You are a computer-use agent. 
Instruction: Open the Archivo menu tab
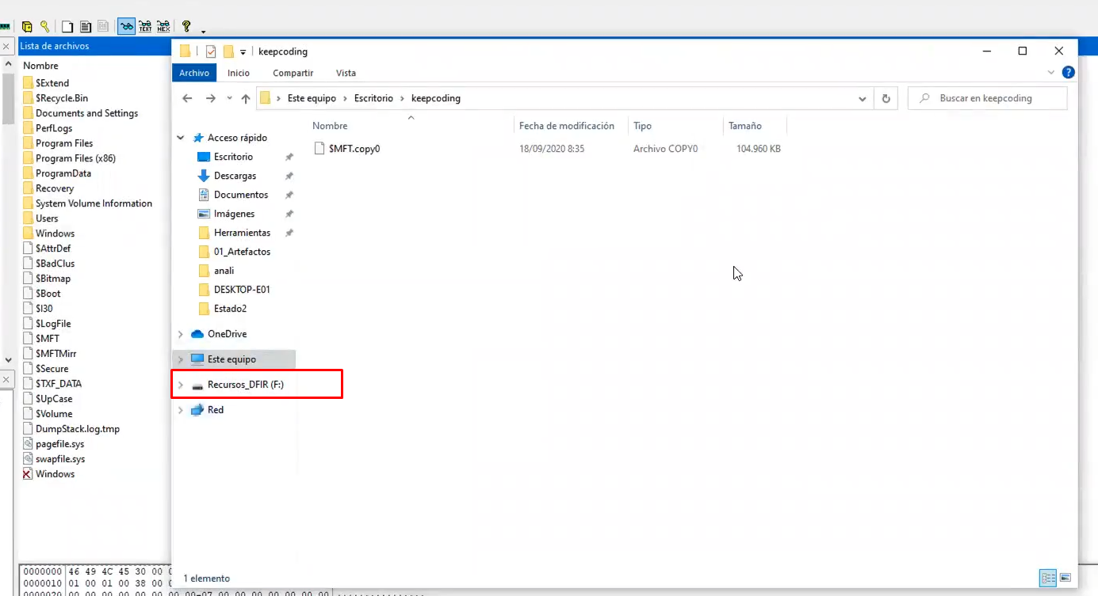(194, 72)
